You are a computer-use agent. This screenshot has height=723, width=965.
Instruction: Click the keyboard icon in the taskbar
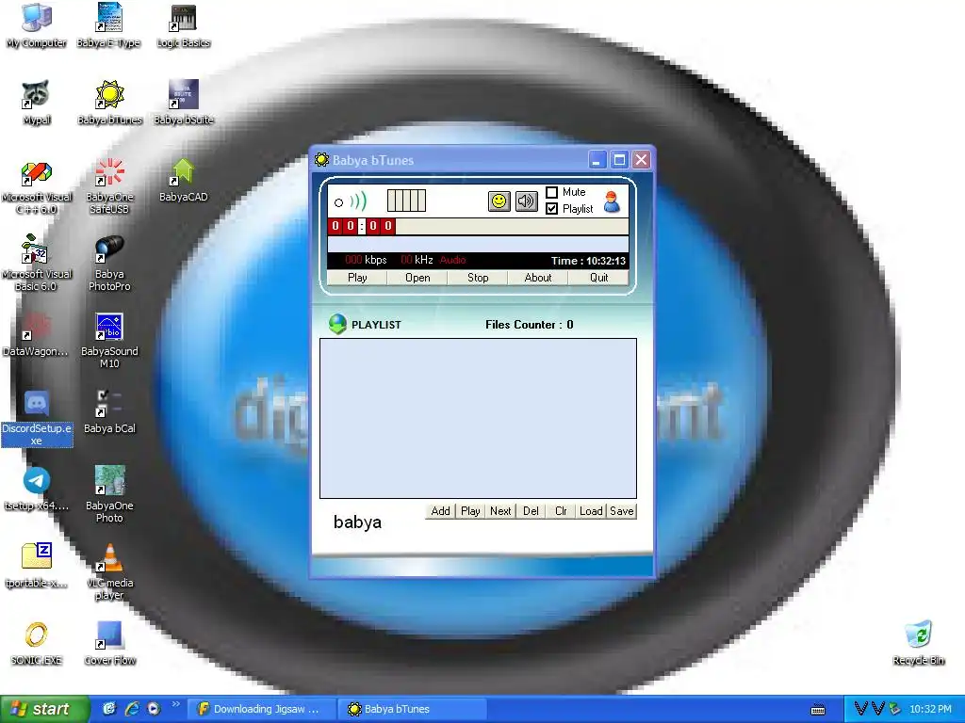click(x=818, y=710)
